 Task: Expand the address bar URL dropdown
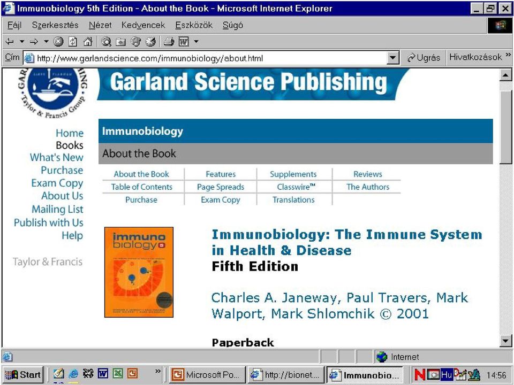pyautogui.click(x=392, y=58)
